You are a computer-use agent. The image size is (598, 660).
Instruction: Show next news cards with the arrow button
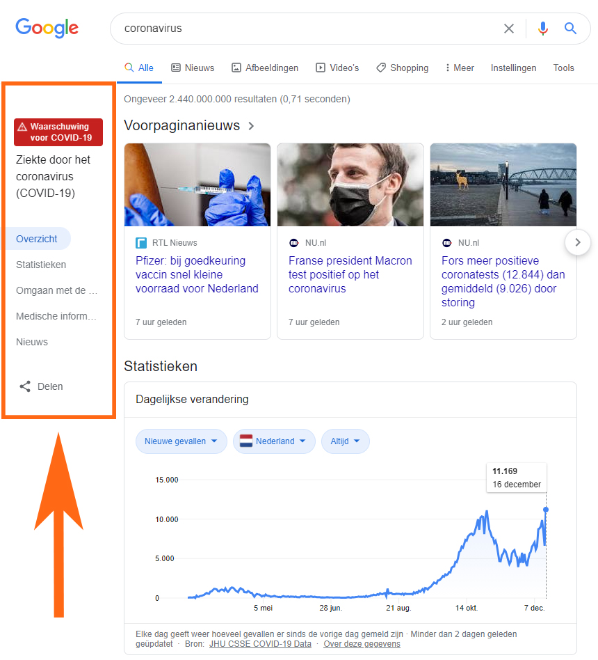point(578,242)
